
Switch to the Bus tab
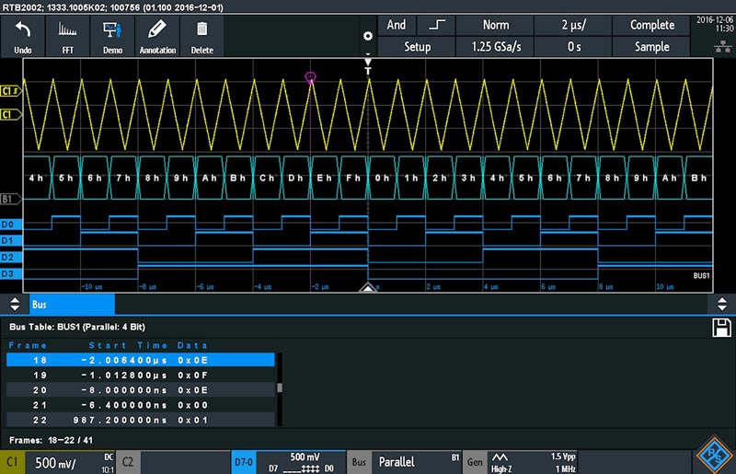(x=72, y=305)
